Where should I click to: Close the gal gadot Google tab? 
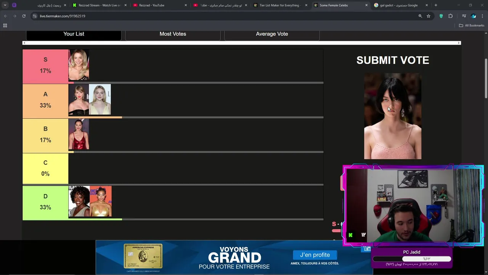(x=427, y=5)
